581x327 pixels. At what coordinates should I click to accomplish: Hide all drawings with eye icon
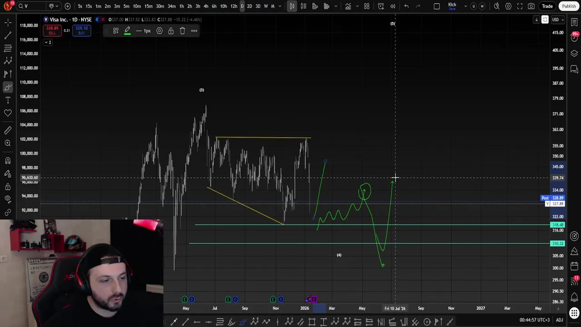point(8,199)
